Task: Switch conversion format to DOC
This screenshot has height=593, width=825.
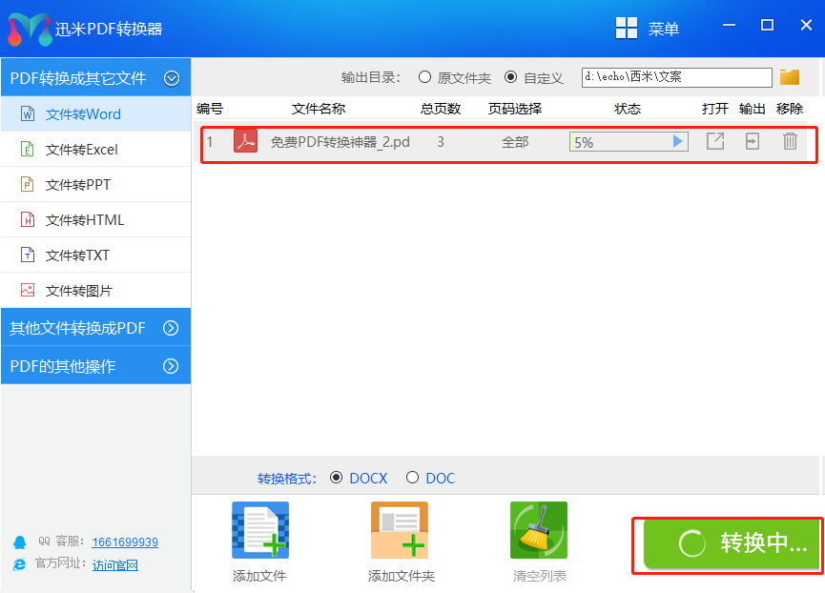Action: (x=411, y=478)
